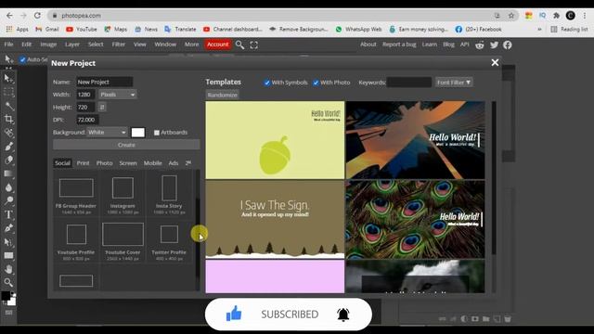The height and width of the screenshot is (334, 594).
Task: Select the Path Select tool
Action: point(8,242)
